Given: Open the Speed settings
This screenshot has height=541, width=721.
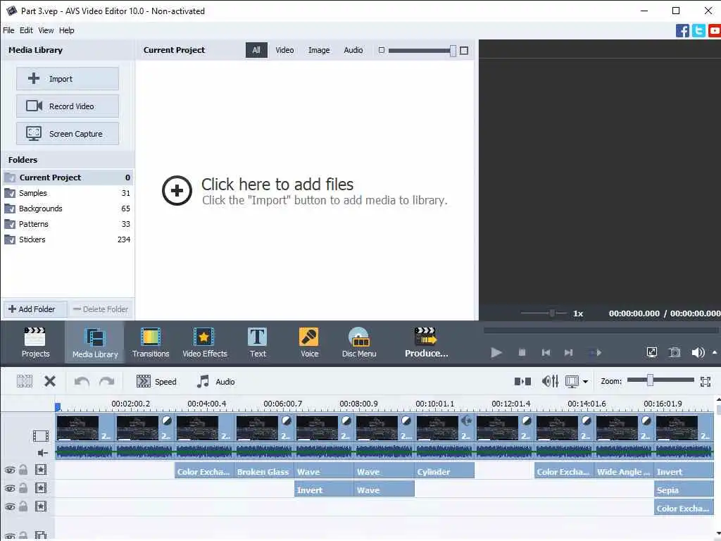Looking at the screenshot, I should click(156, 381).
